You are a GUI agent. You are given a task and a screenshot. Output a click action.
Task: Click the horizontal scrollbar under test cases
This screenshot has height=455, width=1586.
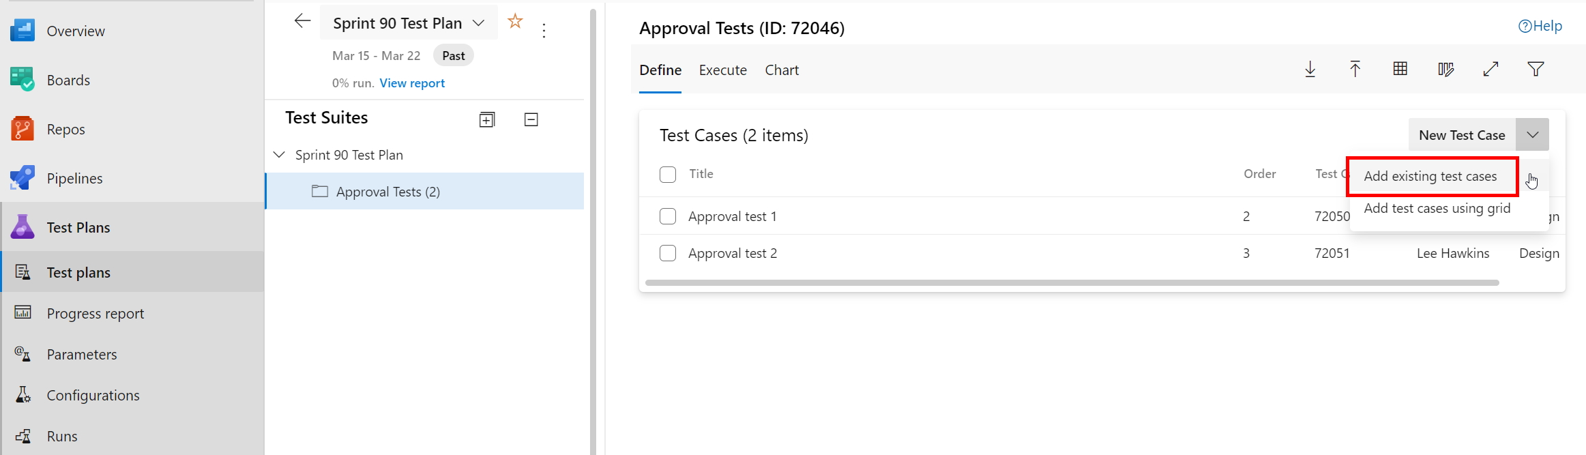1071,282
